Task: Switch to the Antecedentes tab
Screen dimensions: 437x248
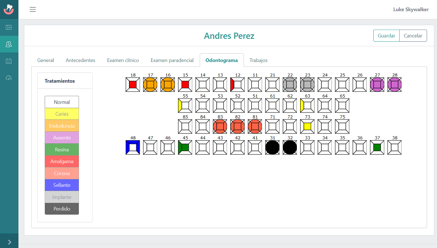Action: 80,60
